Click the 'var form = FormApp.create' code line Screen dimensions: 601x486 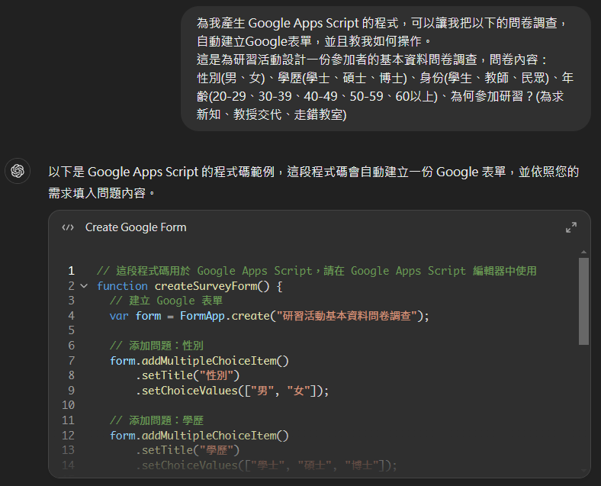pyautogui.click(x=269, y=316)
